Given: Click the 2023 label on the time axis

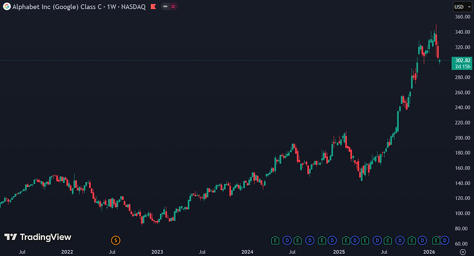Looking at the screenshot, I should coord(157,252).
